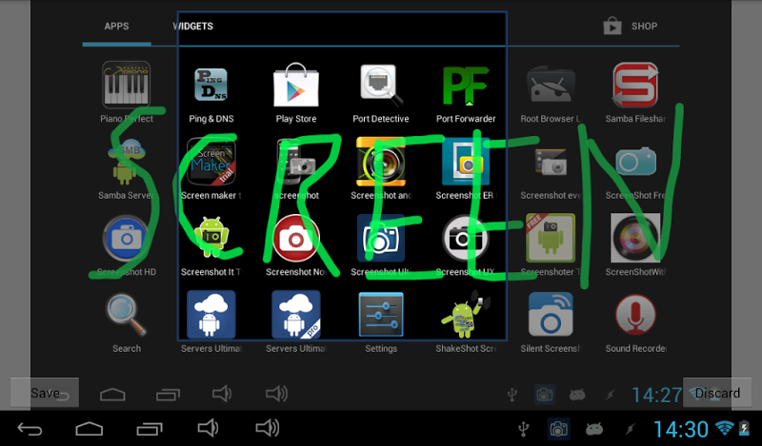Image resolution: width=762 pixels, height=446 pixels.
Task: Open the SHOP link
Action: tap(631, 27)
